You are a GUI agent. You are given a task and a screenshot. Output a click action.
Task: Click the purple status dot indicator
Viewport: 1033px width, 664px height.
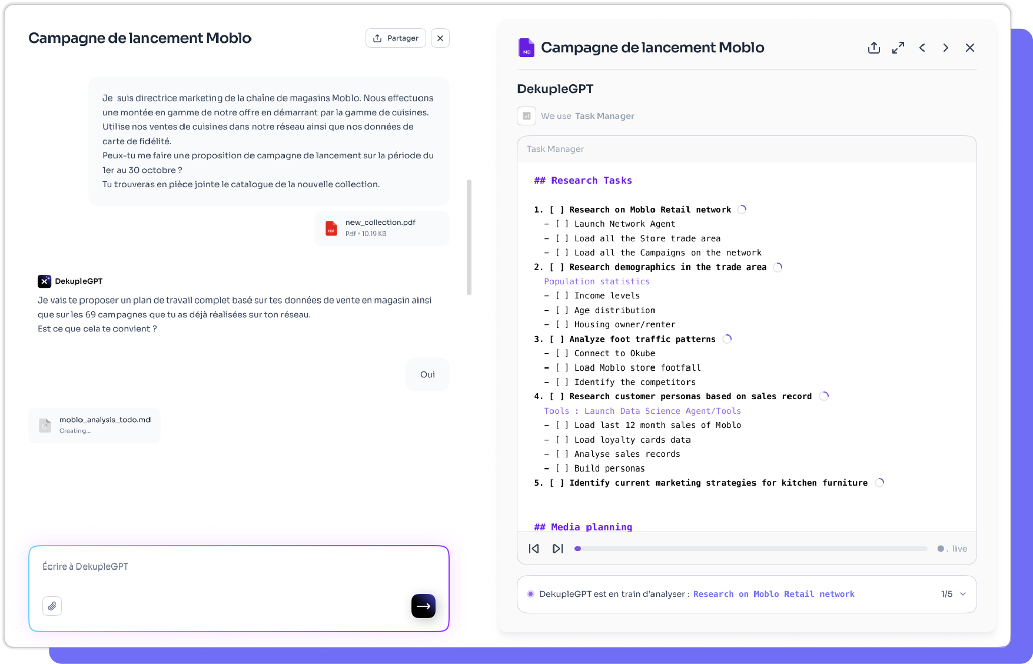(x=530, y=594)
